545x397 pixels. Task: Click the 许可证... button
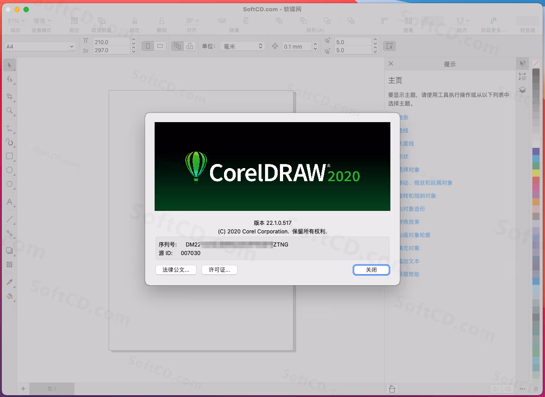click(220, 270)
